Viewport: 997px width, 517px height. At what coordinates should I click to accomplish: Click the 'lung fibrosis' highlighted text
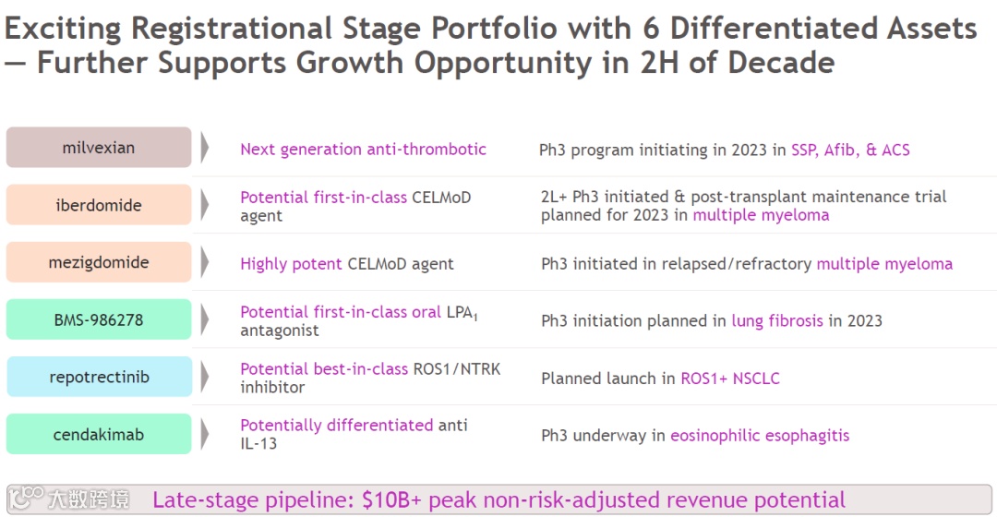pos(777,320)
